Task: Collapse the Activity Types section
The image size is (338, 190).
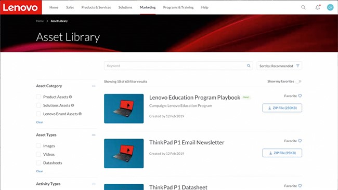Action: [x=94, y=184]
